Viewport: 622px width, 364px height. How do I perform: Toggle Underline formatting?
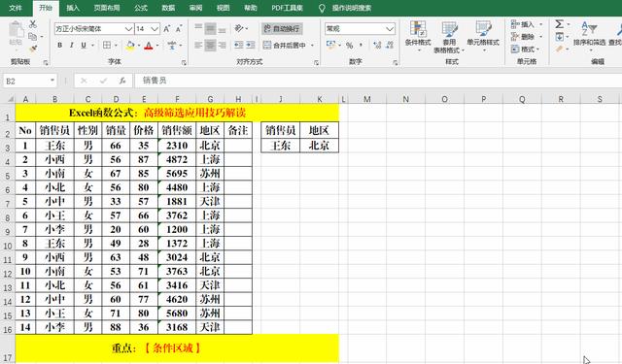pos(84,46)
